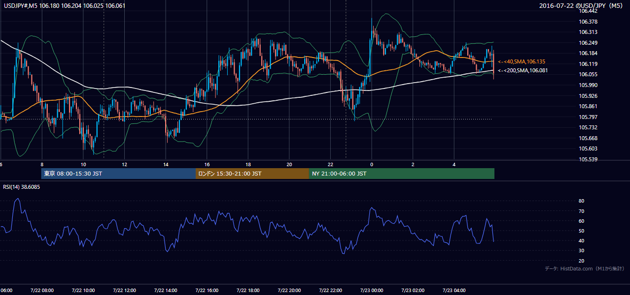Click price axis value 106.119

(x=589, y=64)
